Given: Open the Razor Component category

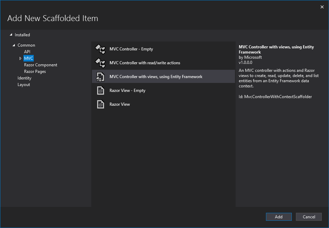Looking at the screenshot, I should tap(41, 65).
